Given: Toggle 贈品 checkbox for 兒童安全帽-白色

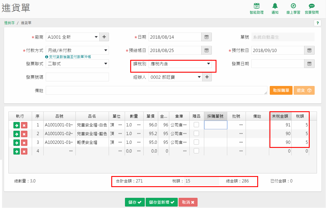Looking at the screenshot, I should [196, 125].
